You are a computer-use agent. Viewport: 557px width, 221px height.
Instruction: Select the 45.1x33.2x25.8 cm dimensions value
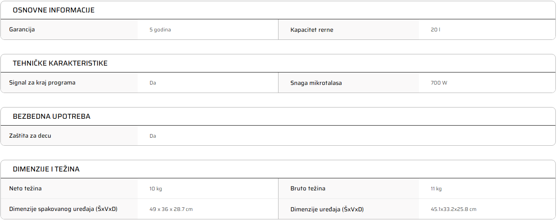click(x=453, y=209)
